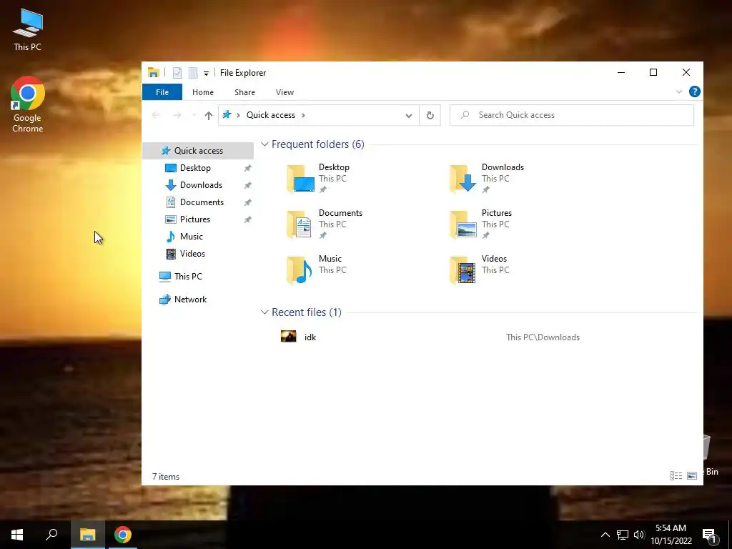This screenshot has height=549, width=732.
Task: Click the New folder quick access toolbar icon
Action: pos(193,73)
